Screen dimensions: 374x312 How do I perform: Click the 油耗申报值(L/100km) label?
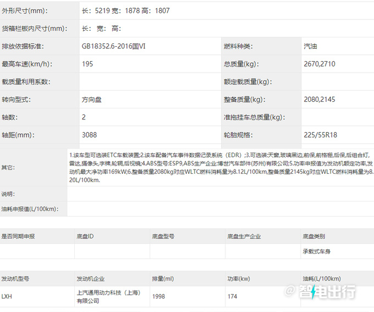tap(30, 209)
